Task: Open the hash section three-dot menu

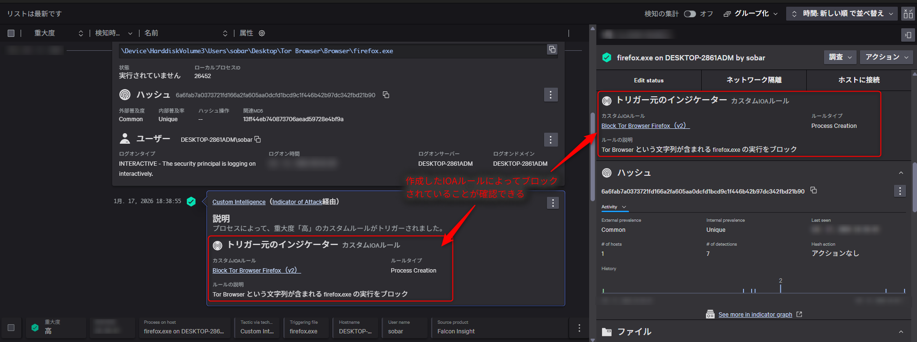Action: coord(550,95)
